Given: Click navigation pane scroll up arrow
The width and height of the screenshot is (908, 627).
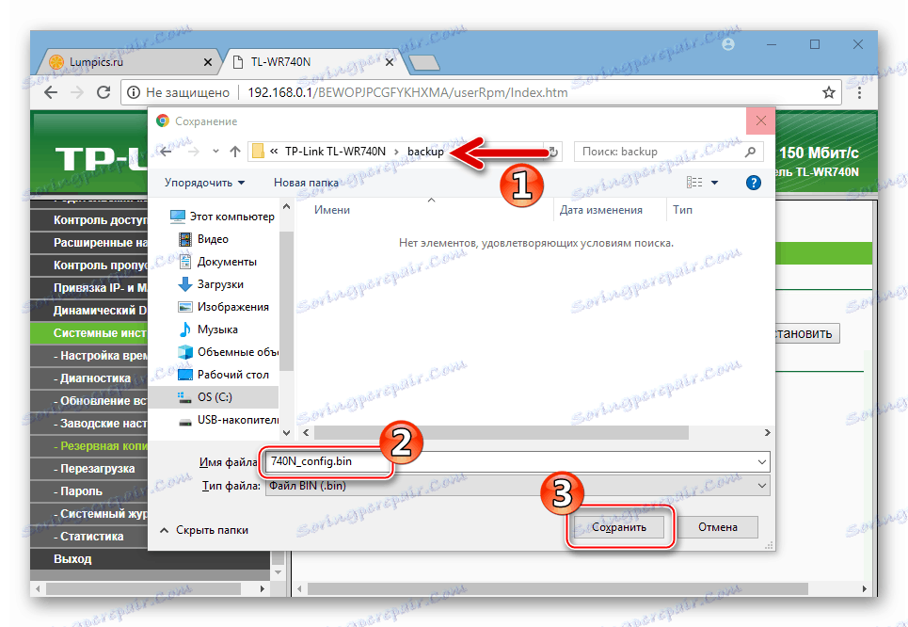Looking at the screenshot, I should pos(286,207).
